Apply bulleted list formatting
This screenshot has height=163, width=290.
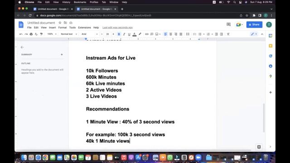[200, 34]
